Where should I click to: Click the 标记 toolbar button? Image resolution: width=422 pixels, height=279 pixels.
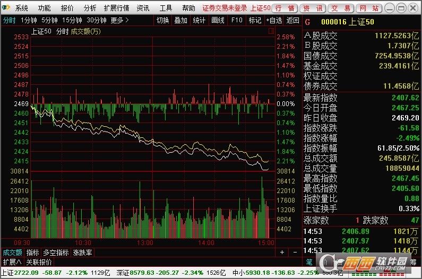pos(255,20)
